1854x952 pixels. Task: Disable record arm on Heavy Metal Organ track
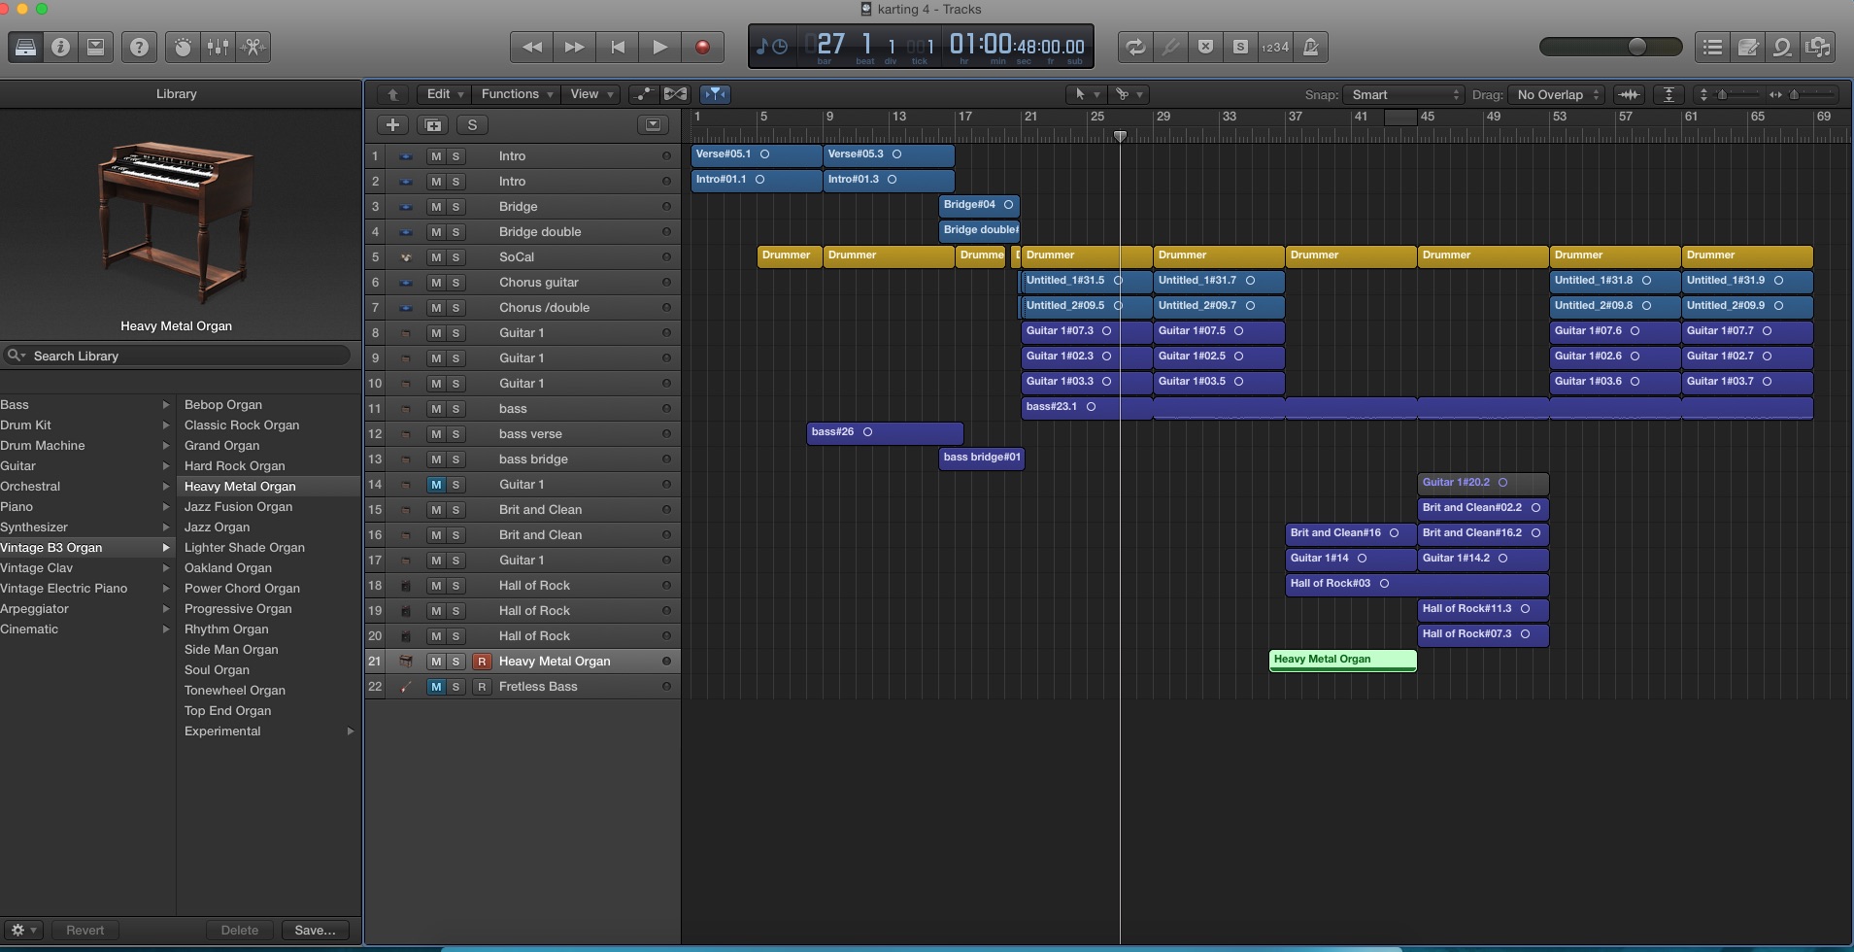click(481, 662)
